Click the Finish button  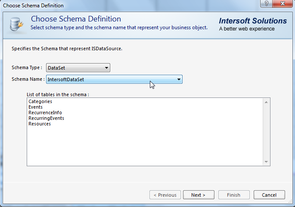coord(234,195)
